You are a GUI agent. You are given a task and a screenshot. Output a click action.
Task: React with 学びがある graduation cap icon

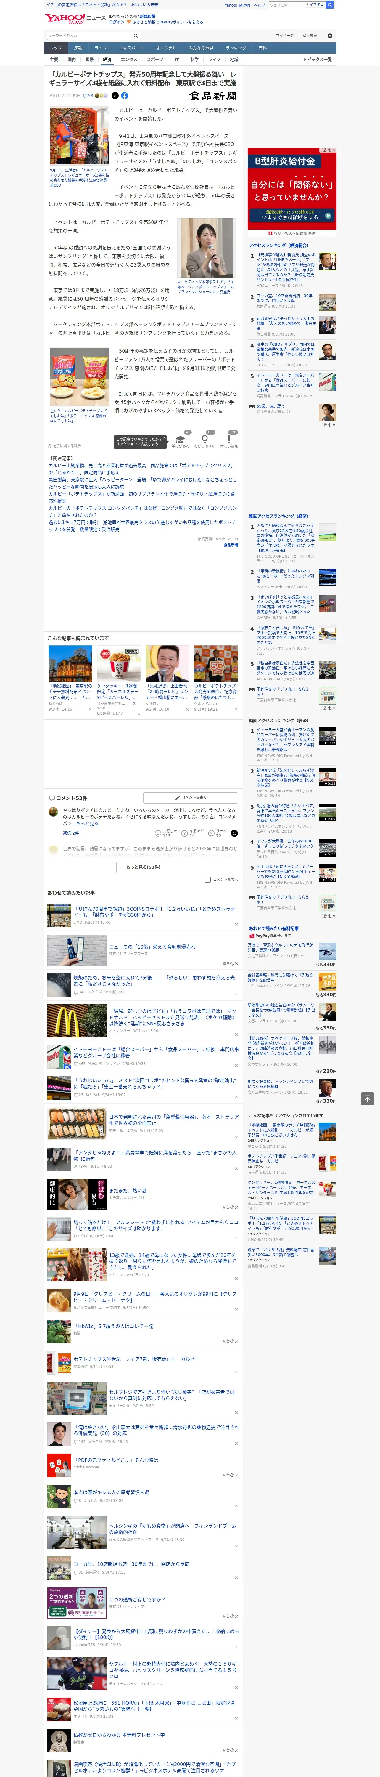[x=181, y=440]
